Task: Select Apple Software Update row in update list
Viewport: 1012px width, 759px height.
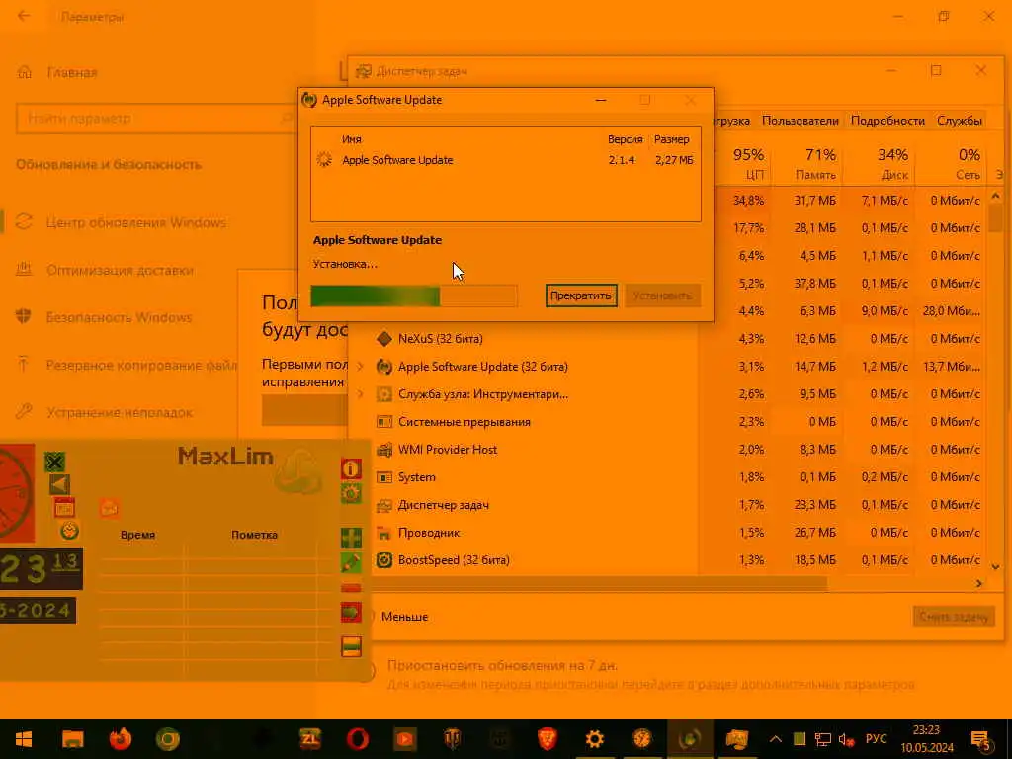Action: click(505, 160)
